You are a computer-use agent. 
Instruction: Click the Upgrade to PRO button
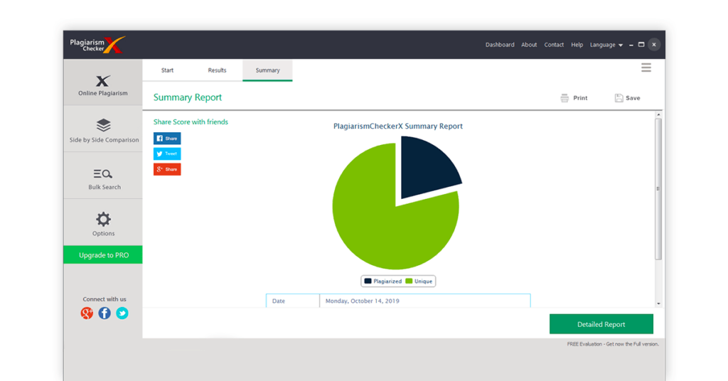click(x=103, y=255)
